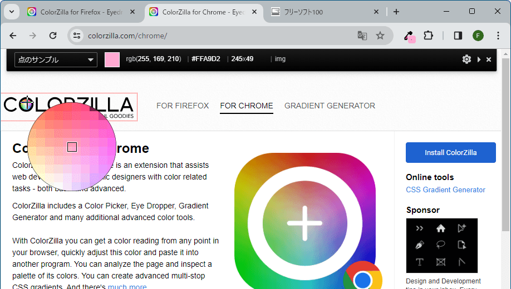This screenshot has width=511, height=289.
Task: Open the FOR FIREFOX page
Action: pos(183,106)
